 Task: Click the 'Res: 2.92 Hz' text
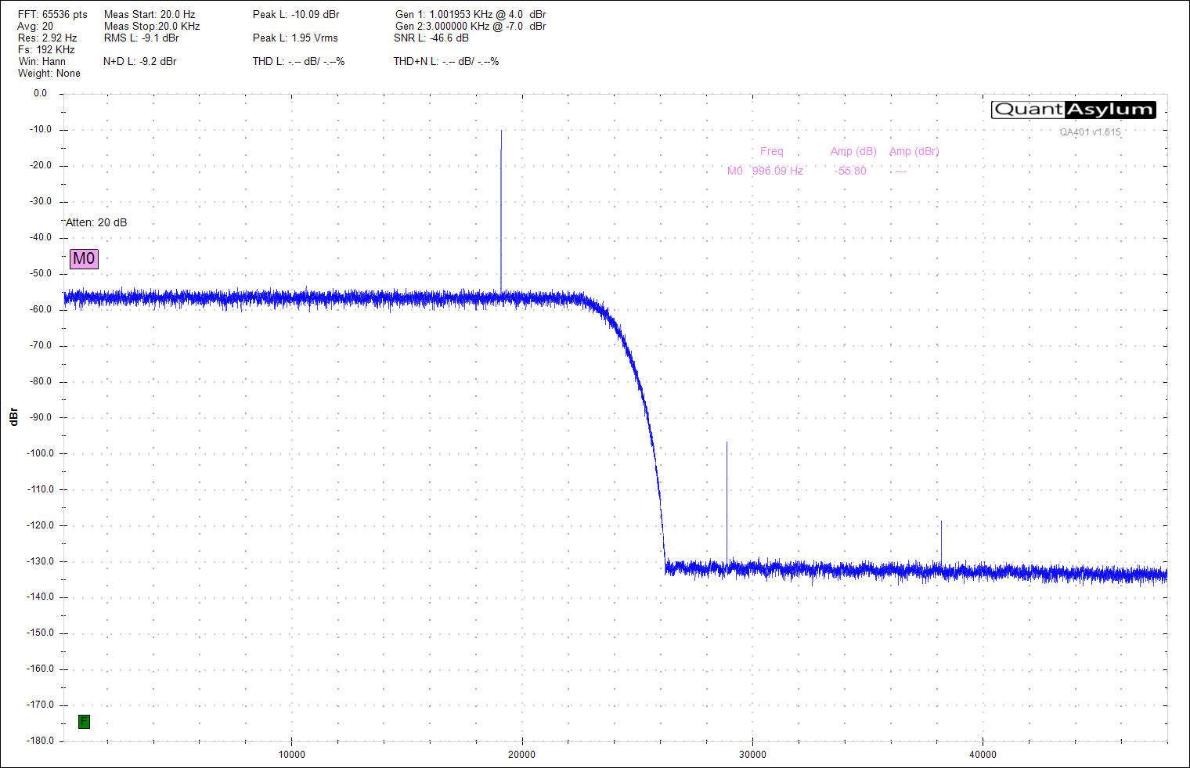[47, 38]
